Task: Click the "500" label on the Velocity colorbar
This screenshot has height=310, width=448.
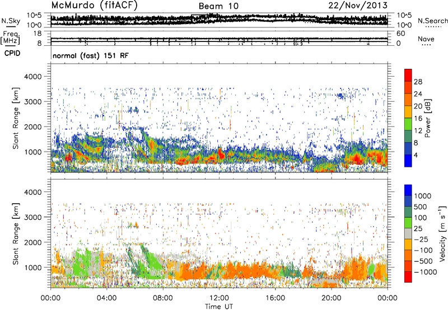Action: click(x=421, y=206)
